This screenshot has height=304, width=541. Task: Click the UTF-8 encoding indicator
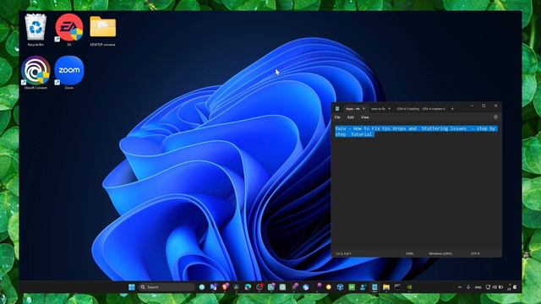(475, 253)
